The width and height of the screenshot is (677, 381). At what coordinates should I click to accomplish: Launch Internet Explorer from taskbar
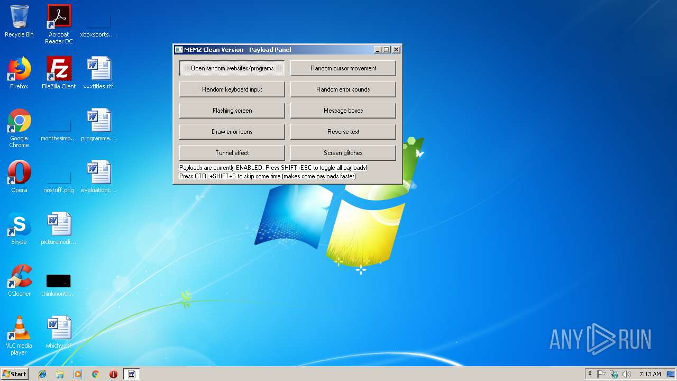point(42,374)
